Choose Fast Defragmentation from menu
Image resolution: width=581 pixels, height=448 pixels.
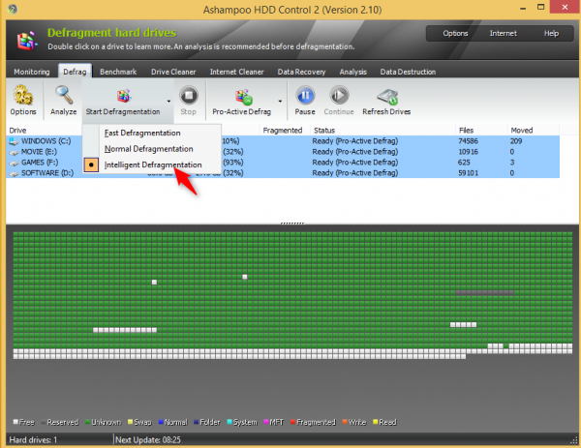142,133
